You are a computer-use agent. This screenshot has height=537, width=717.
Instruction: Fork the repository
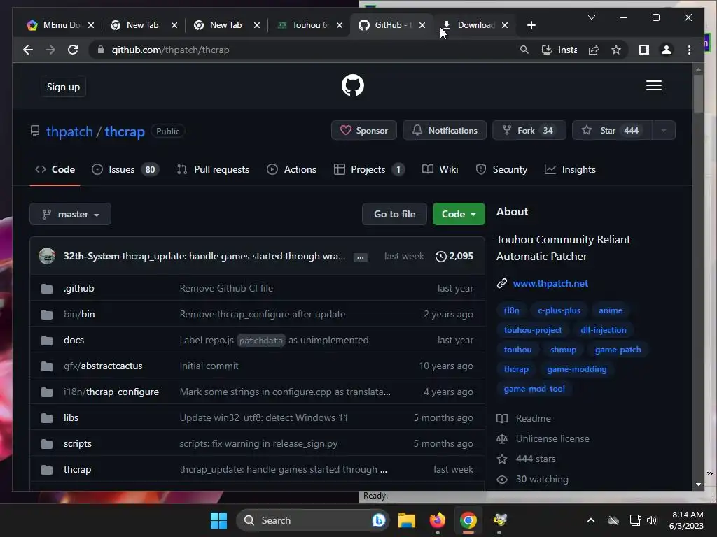[529, 131]
